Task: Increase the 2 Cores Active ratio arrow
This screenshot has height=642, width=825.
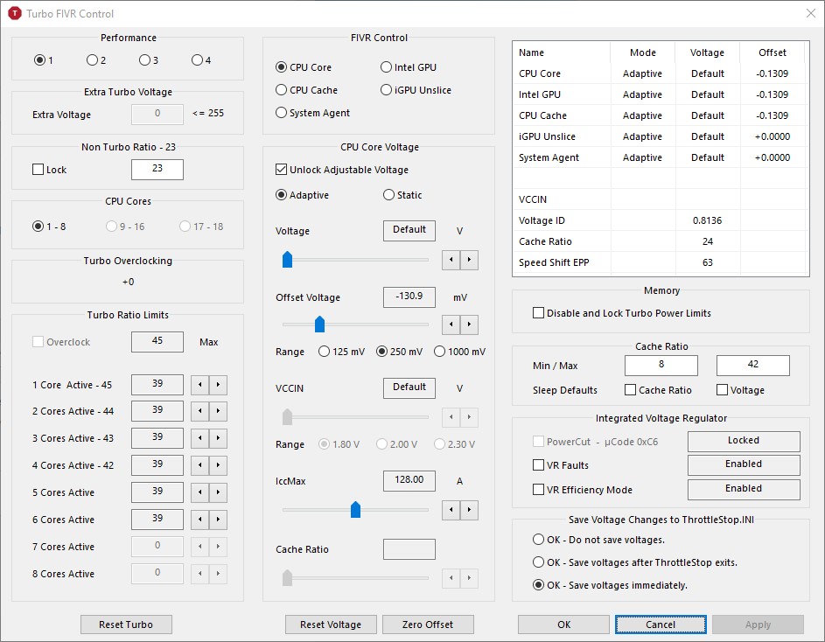Action: [218, 411]
